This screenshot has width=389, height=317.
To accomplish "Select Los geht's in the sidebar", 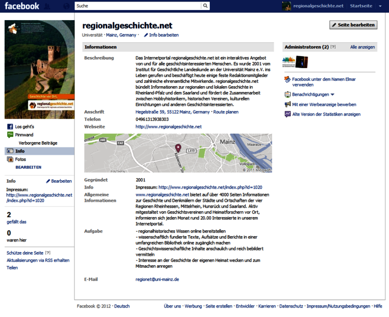I will (24, 127).
